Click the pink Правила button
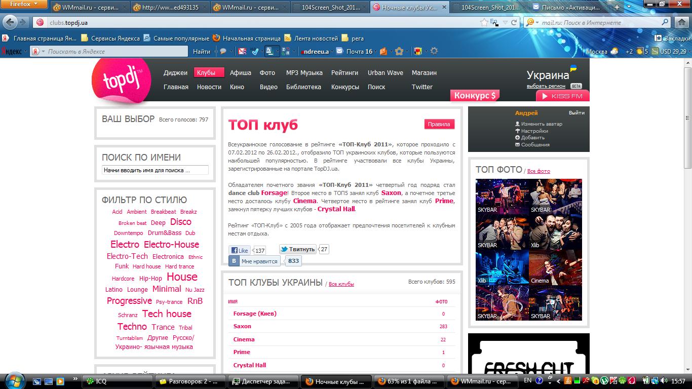The height and width of the screenshot is (389, 692). coord(439,124)
